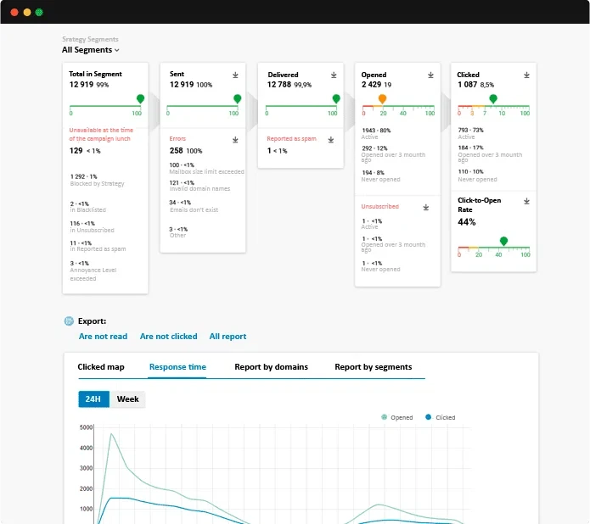Open the Clicked map tab
590x524 pixels.
pos(101,367)
